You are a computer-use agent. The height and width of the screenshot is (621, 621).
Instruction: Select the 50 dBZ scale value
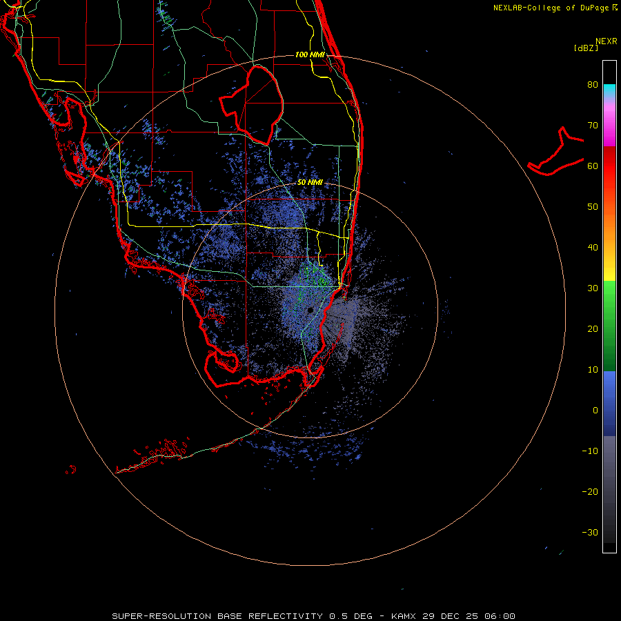tap(593, 207)
